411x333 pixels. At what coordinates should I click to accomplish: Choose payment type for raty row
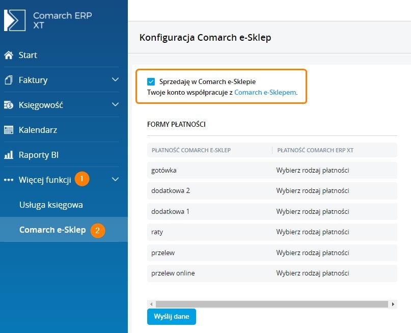point(312,232)
